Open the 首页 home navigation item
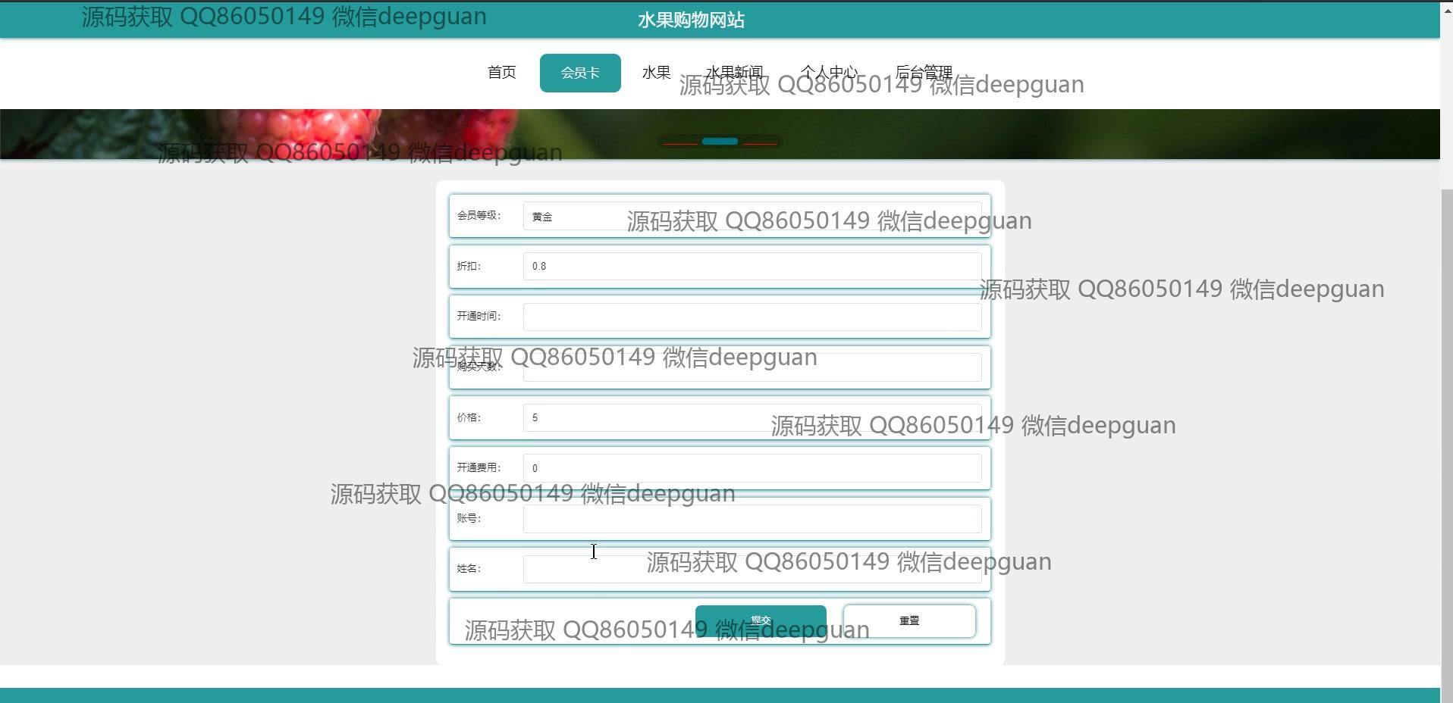 501,73
